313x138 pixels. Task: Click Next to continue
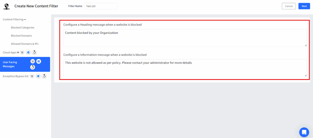pos(304,6)
